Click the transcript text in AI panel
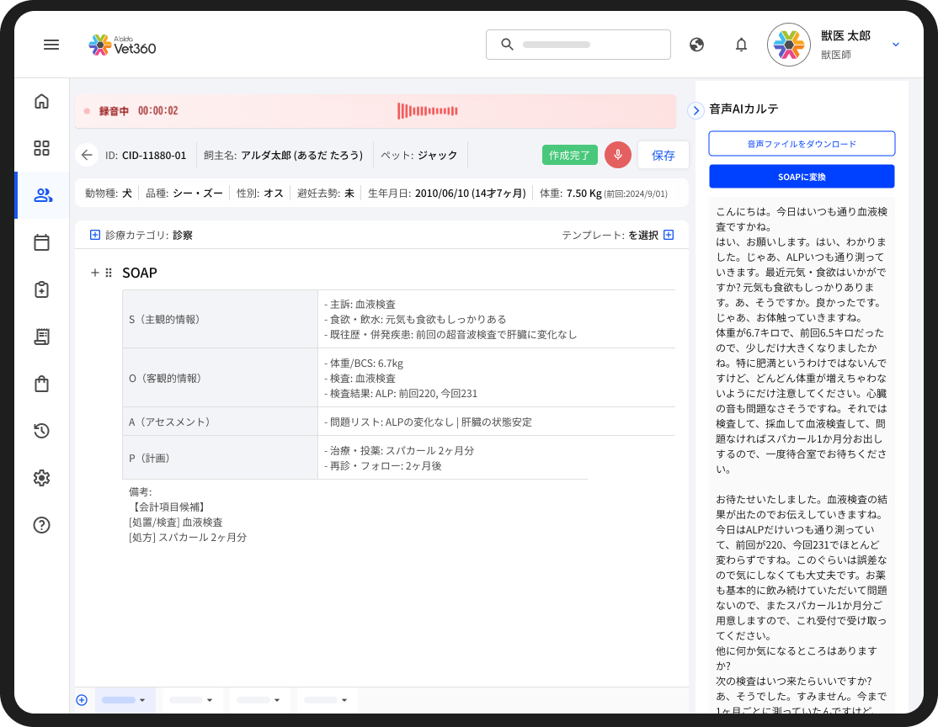Screen dimensions: 938x727 [x=802, y=454]
